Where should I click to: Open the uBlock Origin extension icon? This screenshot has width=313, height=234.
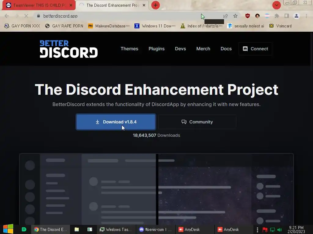coord(248,16)
